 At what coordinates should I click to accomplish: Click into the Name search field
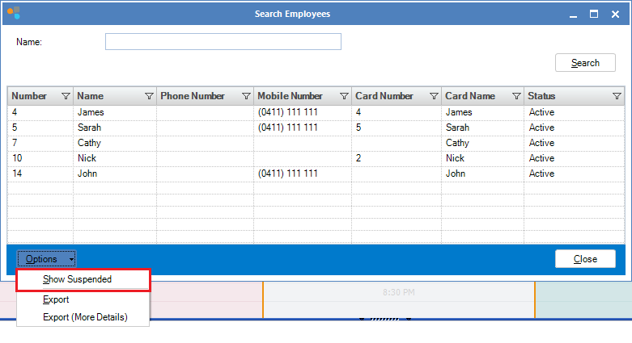click(223, 42)
